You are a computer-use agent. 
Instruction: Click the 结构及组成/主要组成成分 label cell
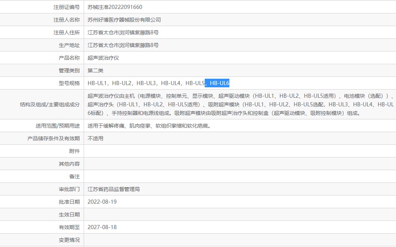point(50,104)
